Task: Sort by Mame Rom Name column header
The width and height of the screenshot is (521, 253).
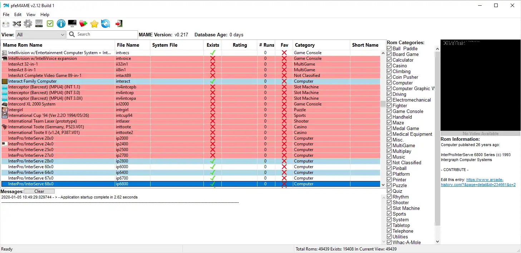Action: tap(58, 45)
